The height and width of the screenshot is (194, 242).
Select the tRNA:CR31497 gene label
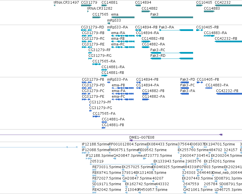(66, 3)
